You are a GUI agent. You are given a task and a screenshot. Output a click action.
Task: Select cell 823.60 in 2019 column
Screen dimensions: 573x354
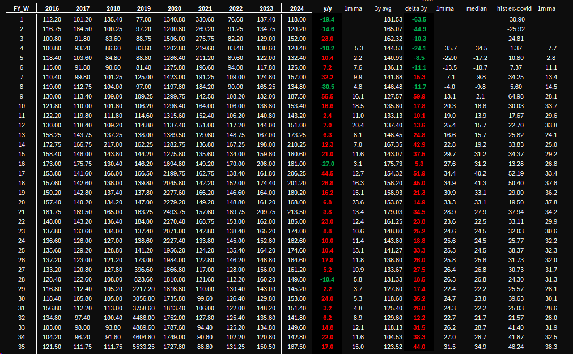coord(143,279)
